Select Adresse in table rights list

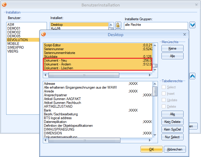[x=98, y=84]
